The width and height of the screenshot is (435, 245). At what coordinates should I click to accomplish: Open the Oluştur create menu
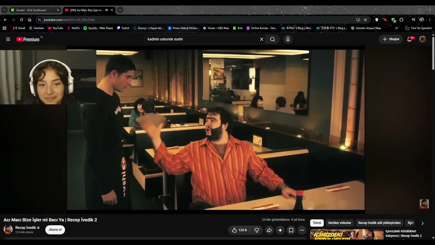(391, 39)
